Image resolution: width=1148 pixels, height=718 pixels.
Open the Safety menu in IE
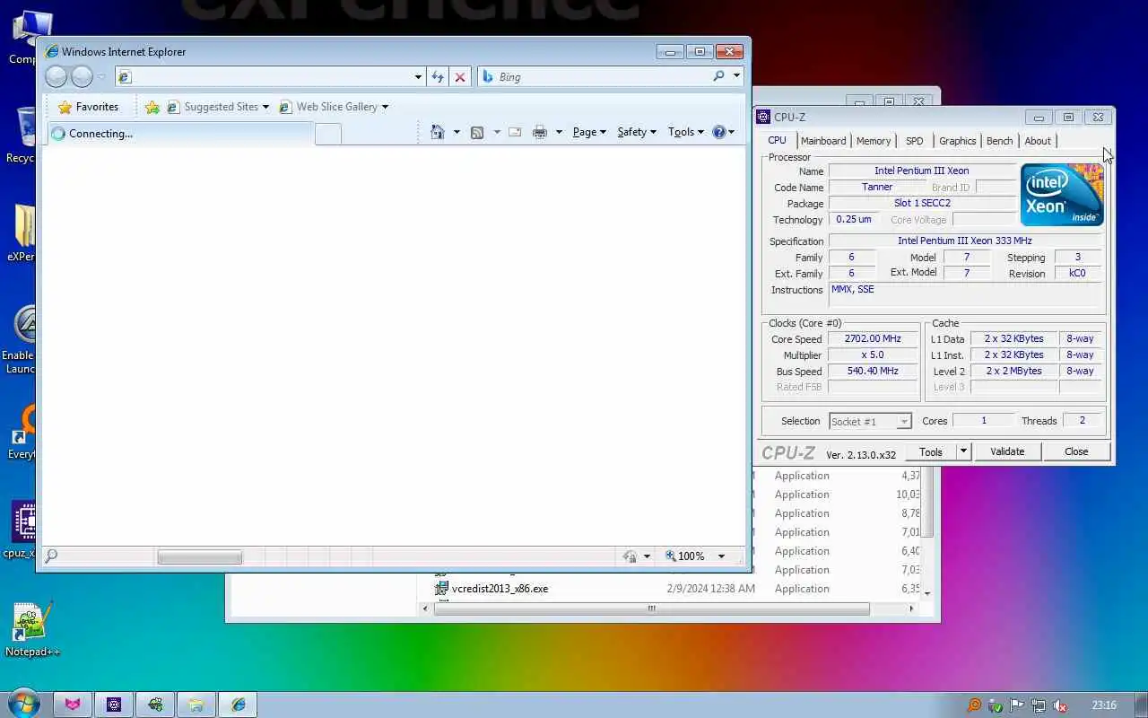tap(637, 132)
